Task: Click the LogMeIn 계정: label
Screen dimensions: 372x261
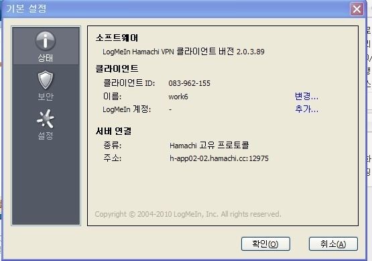Action: pyautogui.click(x=127, y=109)
